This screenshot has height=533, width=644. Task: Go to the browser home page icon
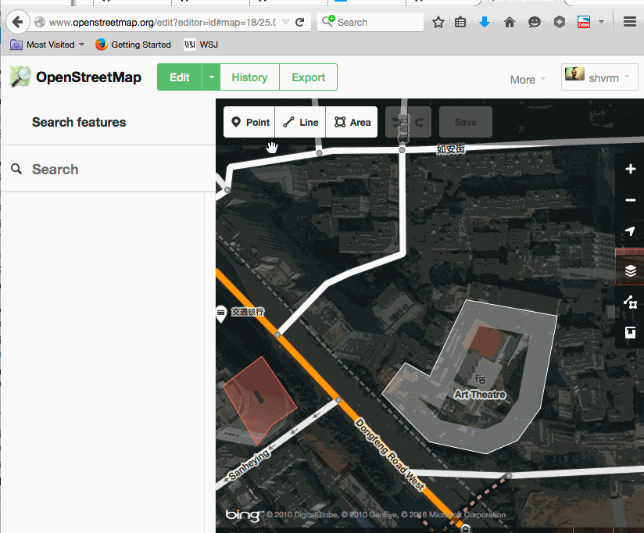pyautogui.click(x=510, y=22)
